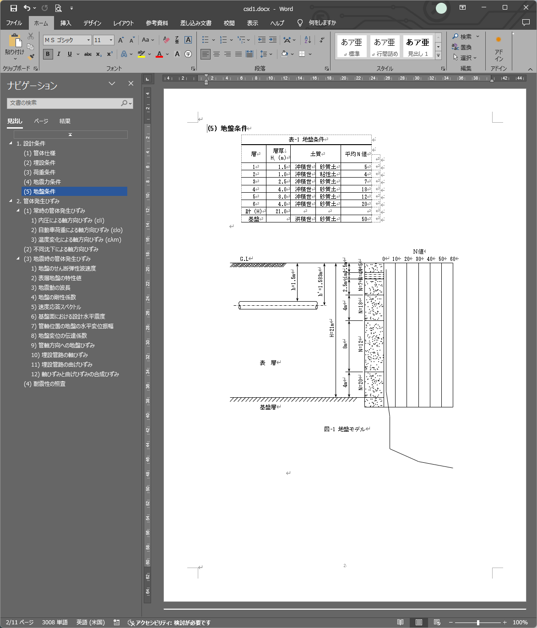Open the font size dropdown

point(111,40)
